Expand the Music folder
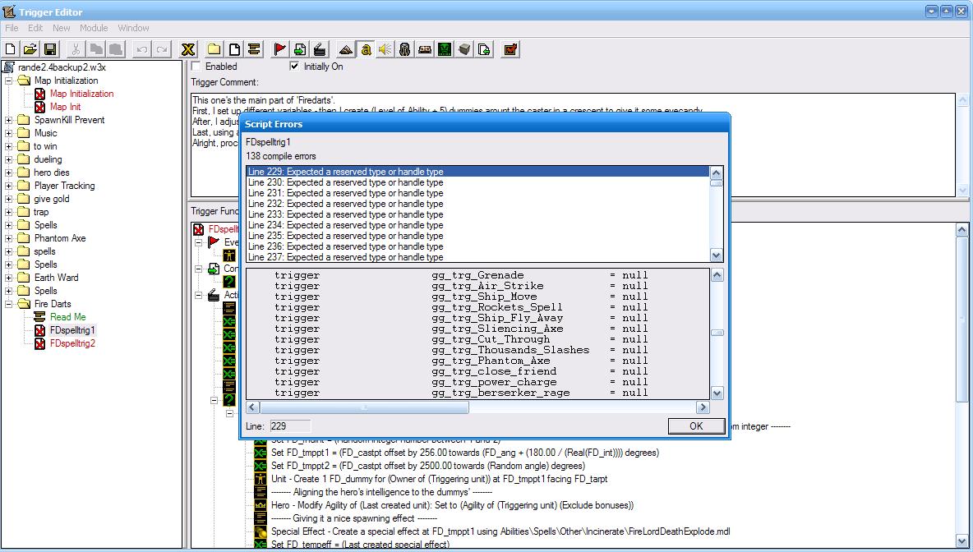 click(x=9, y=133)
